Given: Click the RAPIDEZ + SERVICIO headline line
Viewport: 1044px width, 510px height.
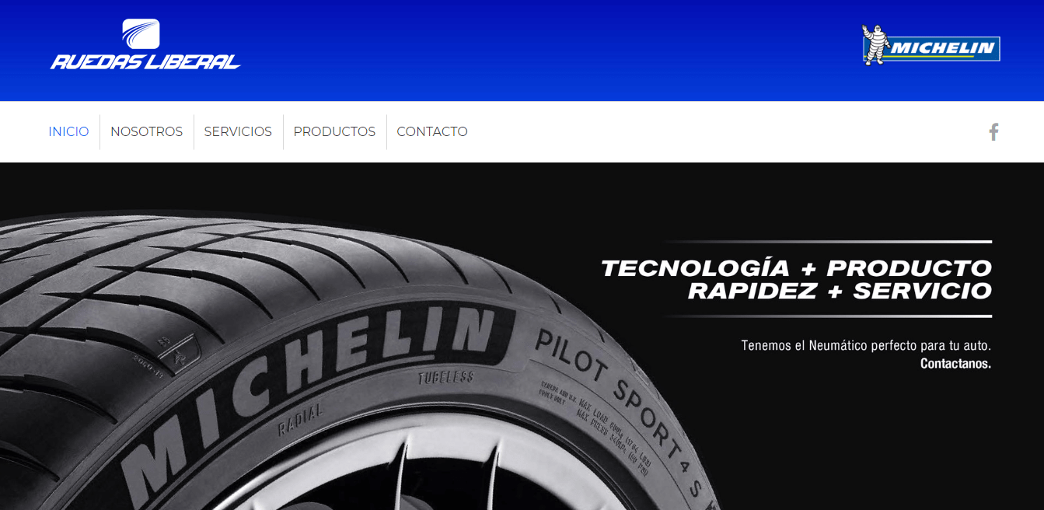Looking at the screenshot, I should 840,292.
